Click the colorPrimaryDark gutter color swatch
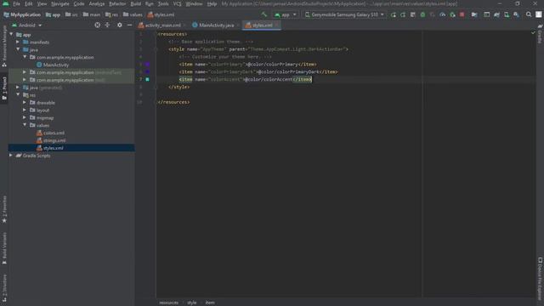The height and width of the screenshot is (306, 544). pyautogui.click(x=147, y=71)
